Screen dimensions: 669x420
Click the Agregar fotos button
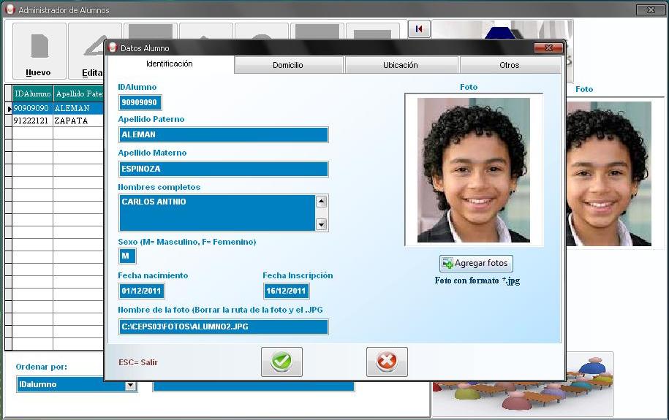click(477, 263)
